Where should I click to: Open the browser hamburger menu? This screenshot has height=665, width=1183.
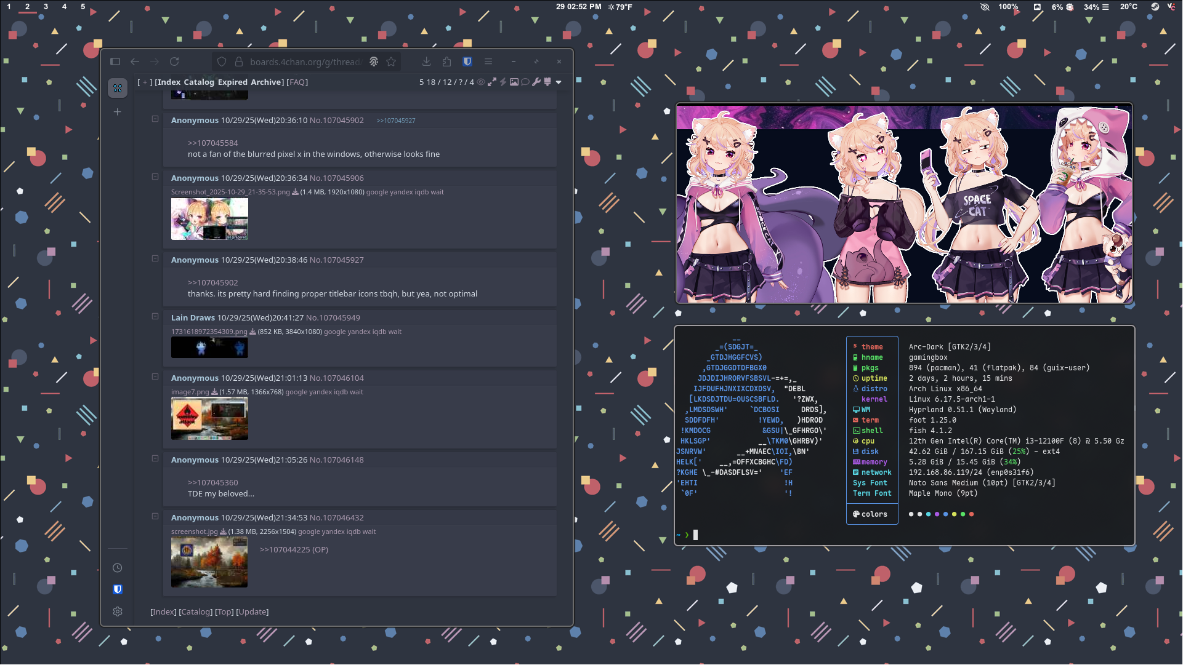[488, 62]
